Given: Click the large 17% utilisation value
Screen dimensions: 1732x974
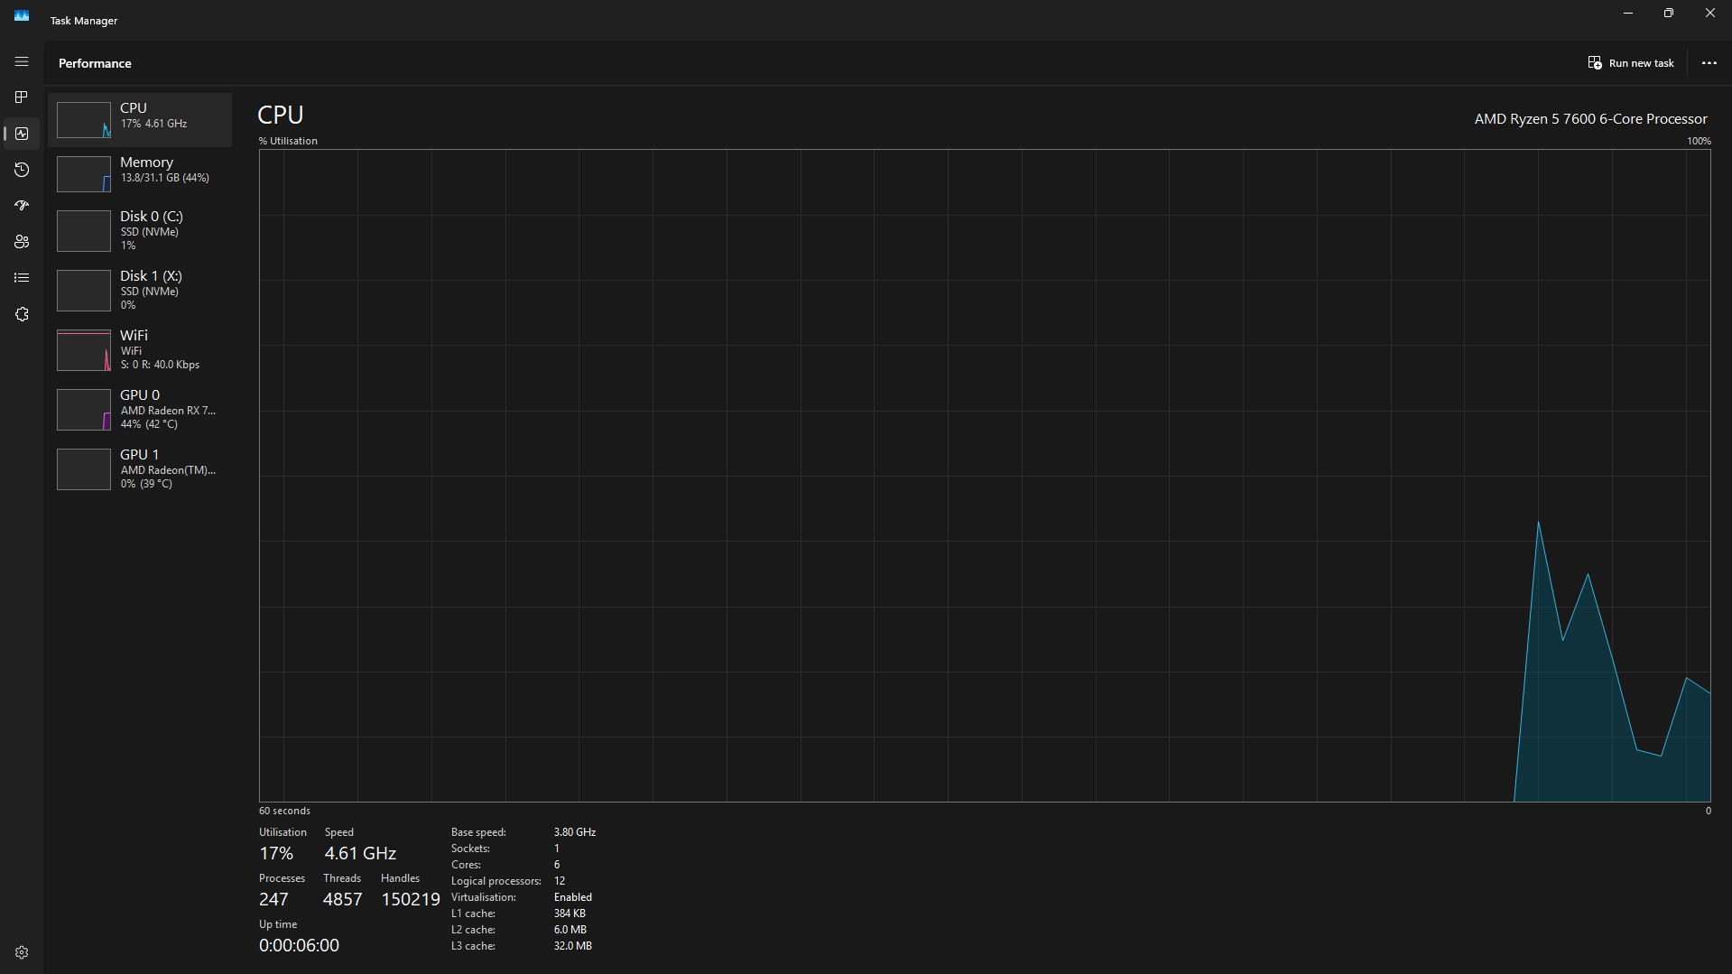Looking at the screenshot, I should (276, 853).
